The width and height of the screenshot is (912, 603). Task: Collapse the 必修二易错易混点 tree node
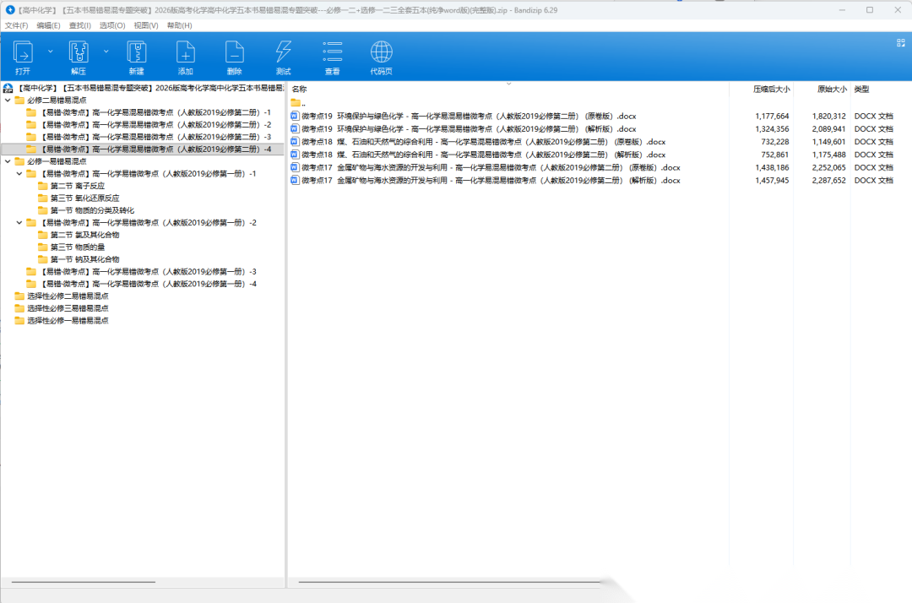[x=8, y=100]
